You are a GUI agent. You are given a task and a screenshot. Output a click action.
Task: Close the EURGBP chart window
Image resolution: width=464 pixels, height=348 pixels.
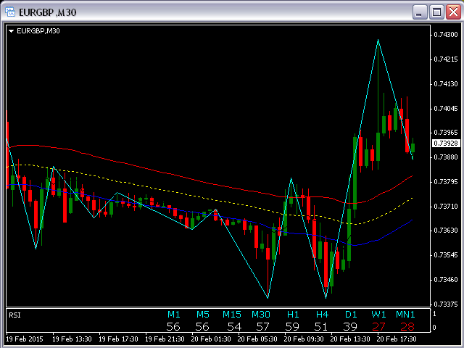point(453,12)
